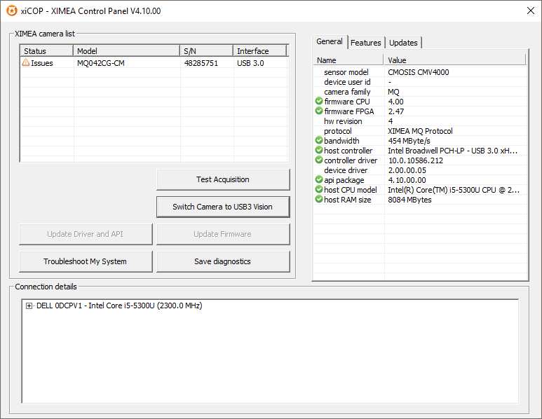The width and height of the screenshot is (542, 419).
Task: Click the Value column header in General tab
Action: point(455,60)
